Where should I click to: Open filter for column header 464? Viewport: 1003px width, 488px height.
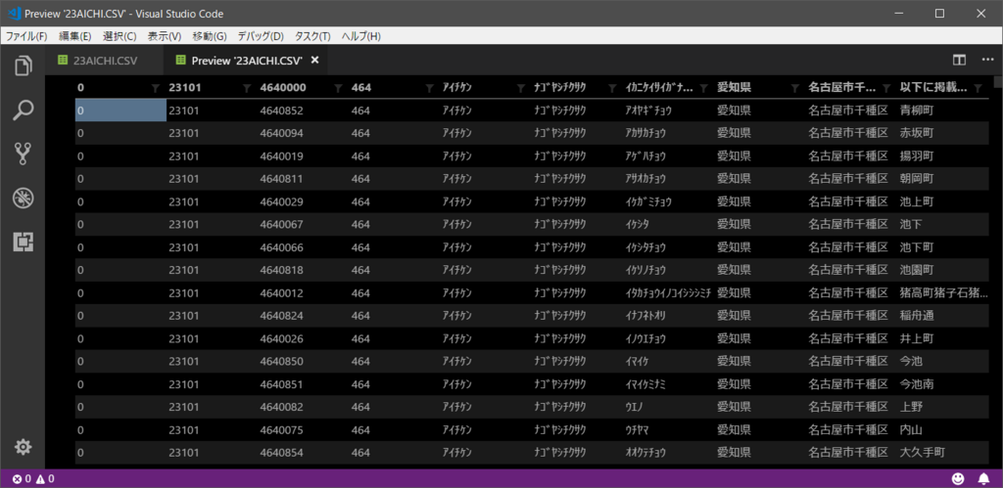click(x=429, y=89)
